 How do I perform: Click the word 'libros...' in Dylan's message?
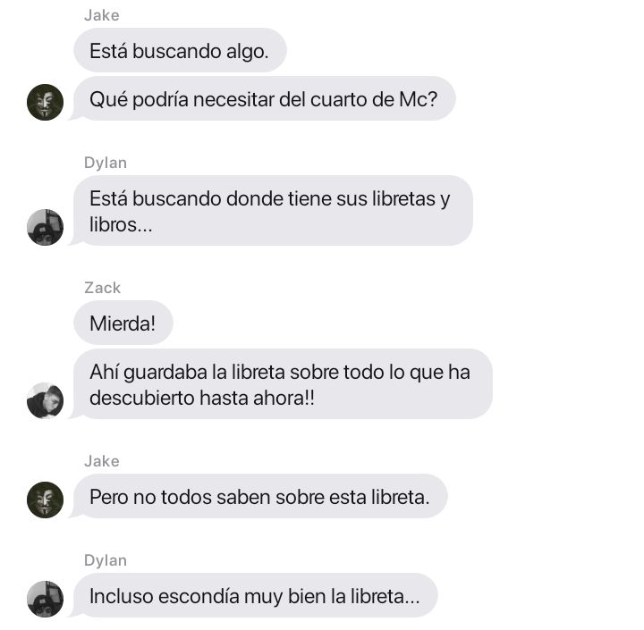[121, 224]
